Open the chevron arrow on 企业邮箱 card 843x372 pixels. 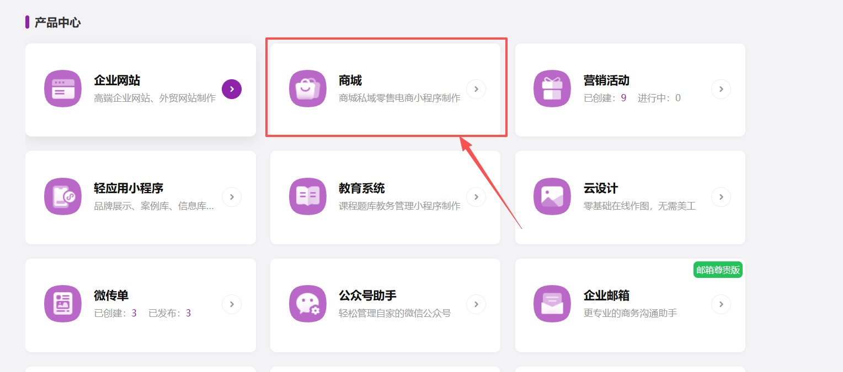pos(721,304)
